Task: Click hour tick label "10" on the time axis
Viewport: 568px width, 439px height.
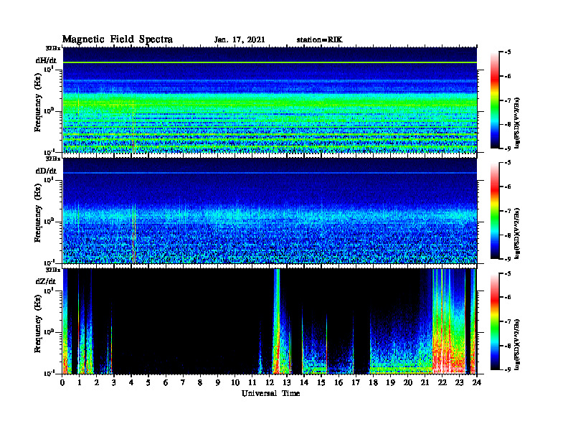Action: pyautogui.click(x=235, y=382)
